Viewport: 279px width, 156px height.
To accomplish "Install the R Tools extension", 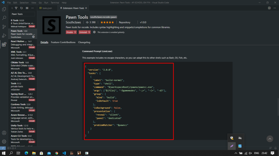I will [32, 26].
